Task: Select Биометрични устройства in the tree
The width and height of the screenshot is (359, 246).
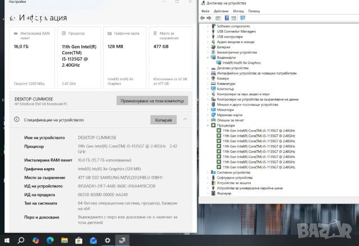Action: pyautogui.click(x=237, y=52)
